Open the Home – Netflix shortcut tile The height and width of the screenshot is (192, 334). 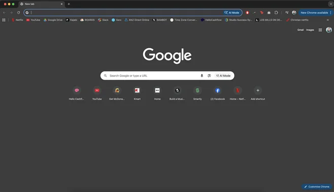point(238,93)
